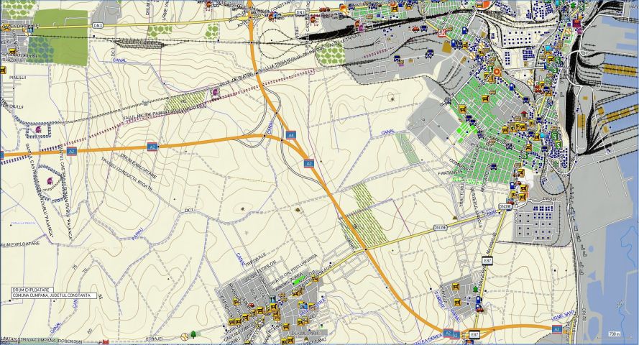Select the baseball sports field icon
This screenshot has height=345, width=639.
click(x=184, y=336)
